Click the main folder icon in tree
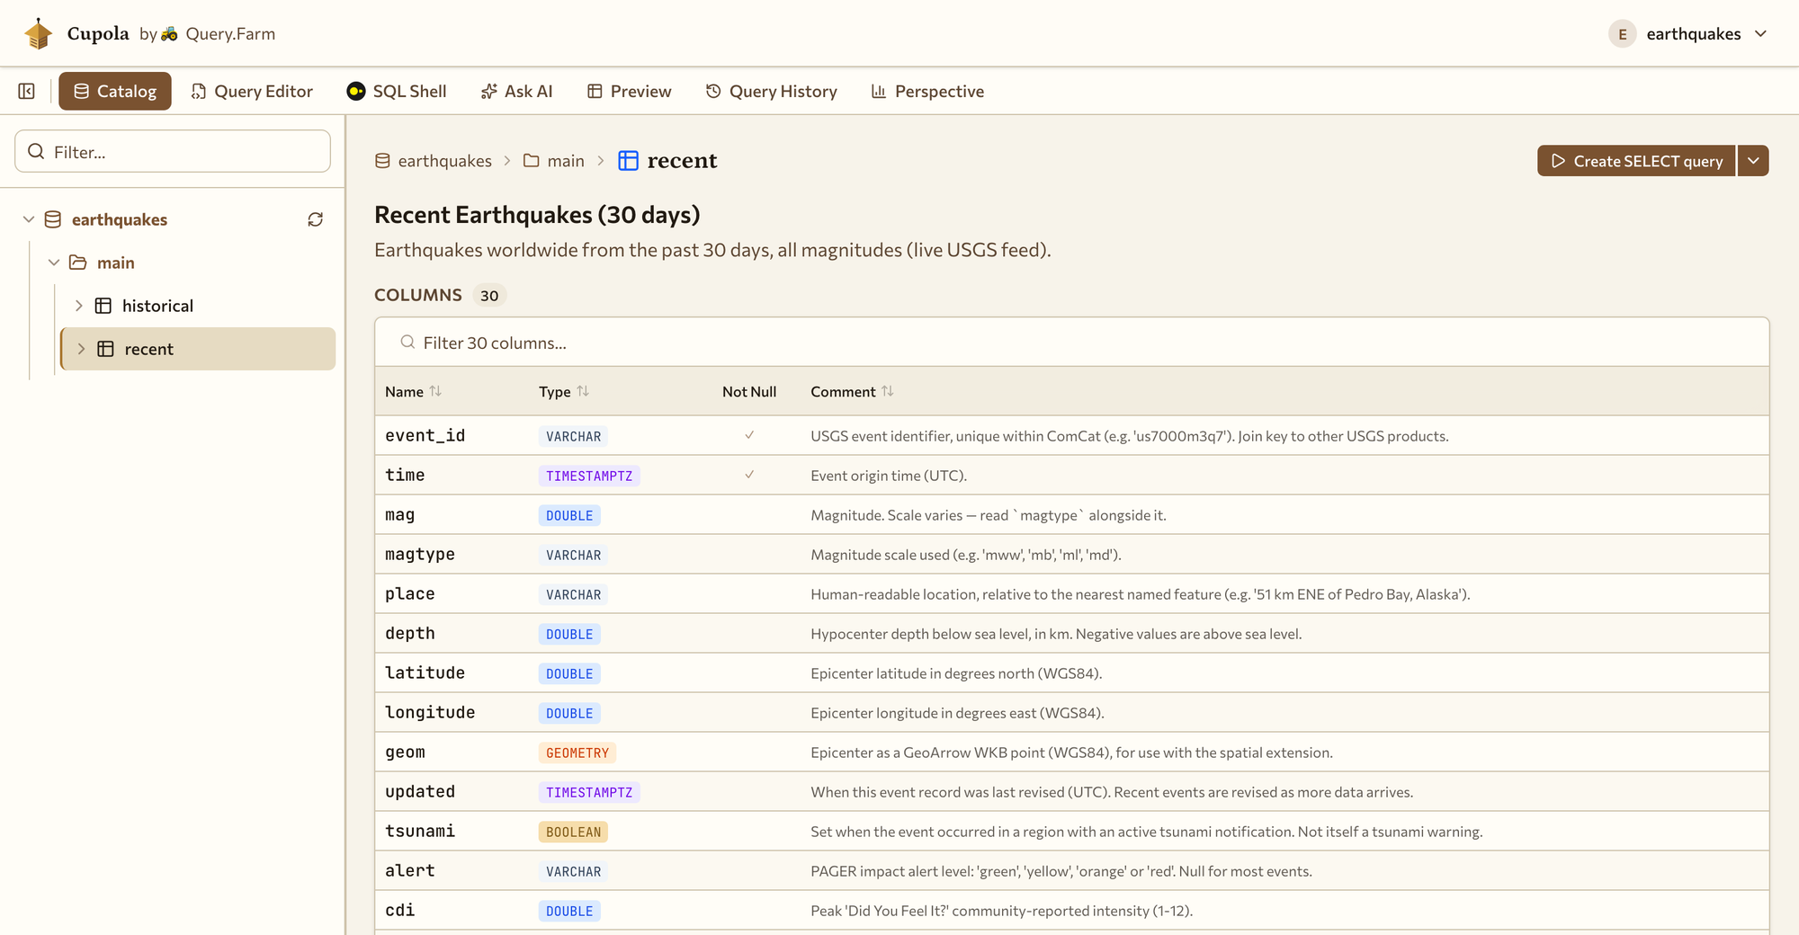 coord(78,263)
